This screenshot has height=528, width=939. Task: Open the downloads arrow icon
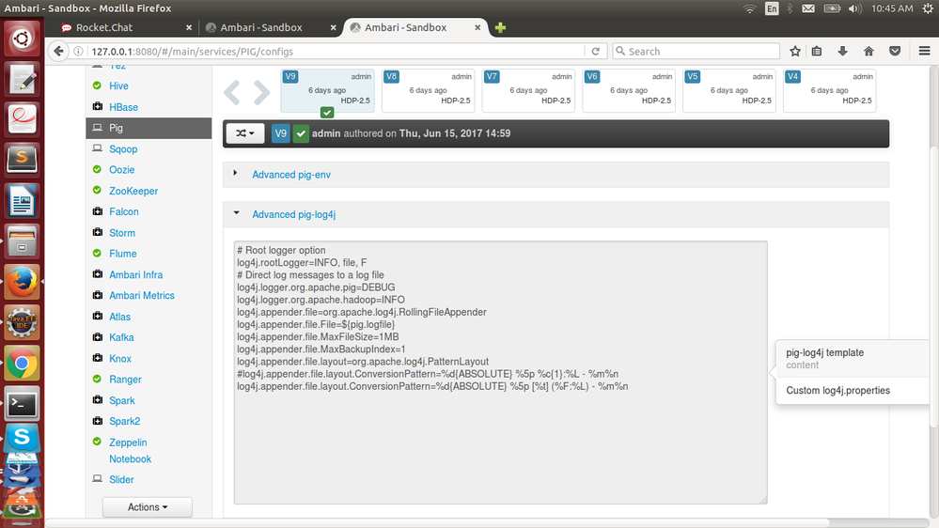click(842, 52)
